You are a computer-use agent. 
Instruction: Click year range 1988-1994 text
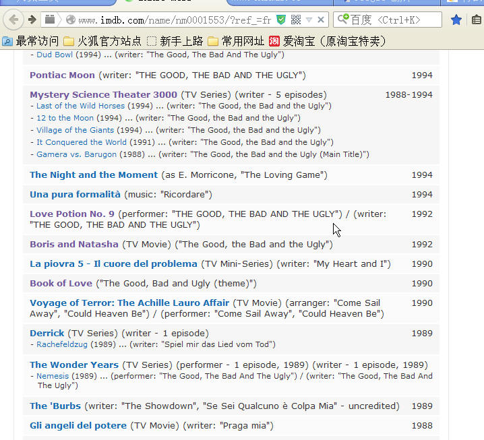pyautogui.click(x=409, y=95)
